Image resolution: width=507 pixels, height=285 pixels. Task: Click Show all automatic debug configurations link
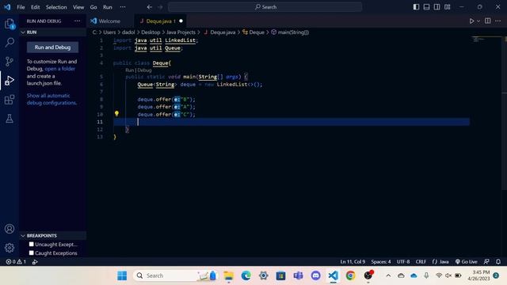pos(51,99)
